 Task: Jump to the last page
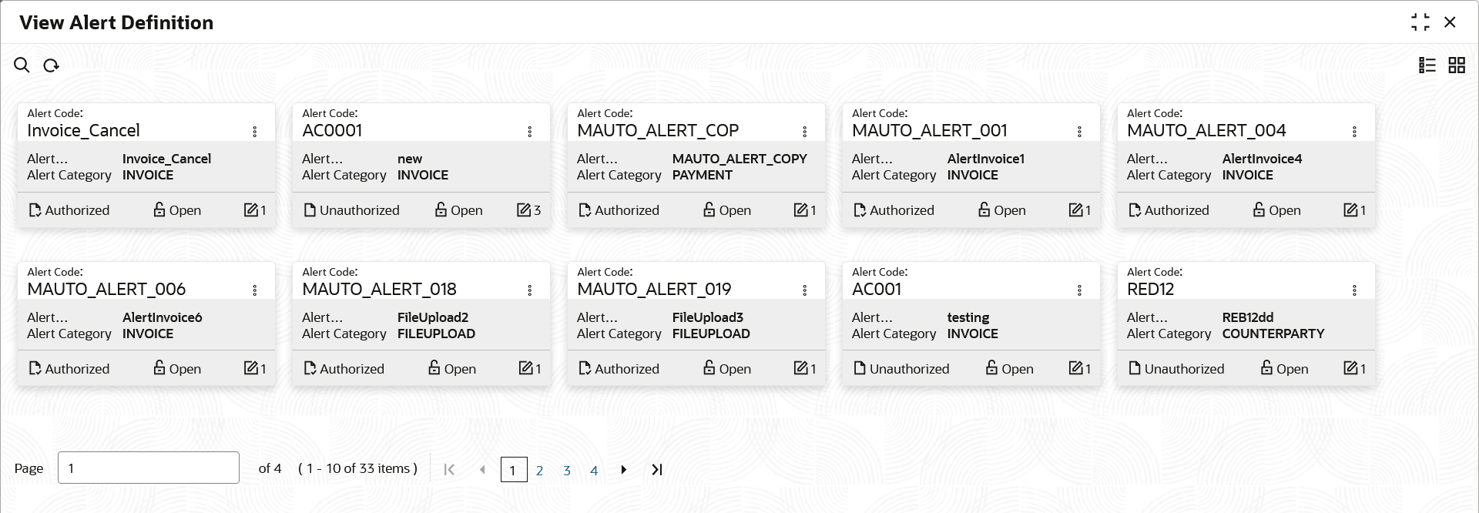click(x=657, y=470)
